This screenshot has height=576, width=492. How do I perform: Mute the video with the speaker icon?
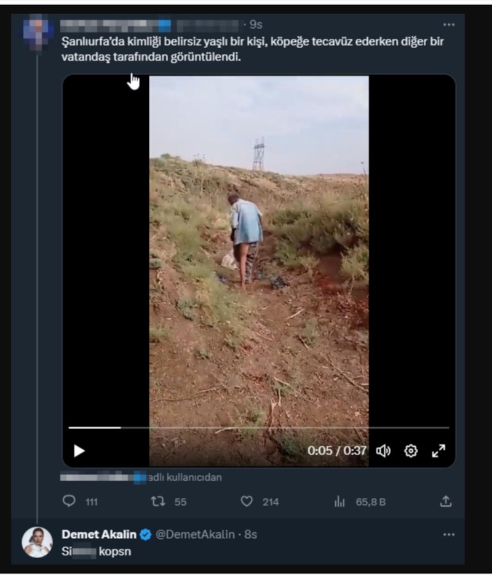click(x=383, y=451)
